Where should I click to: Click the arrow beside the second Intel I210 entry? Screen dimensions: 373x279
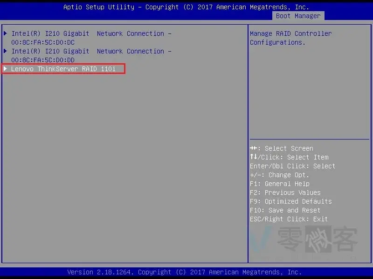point(6,51)
